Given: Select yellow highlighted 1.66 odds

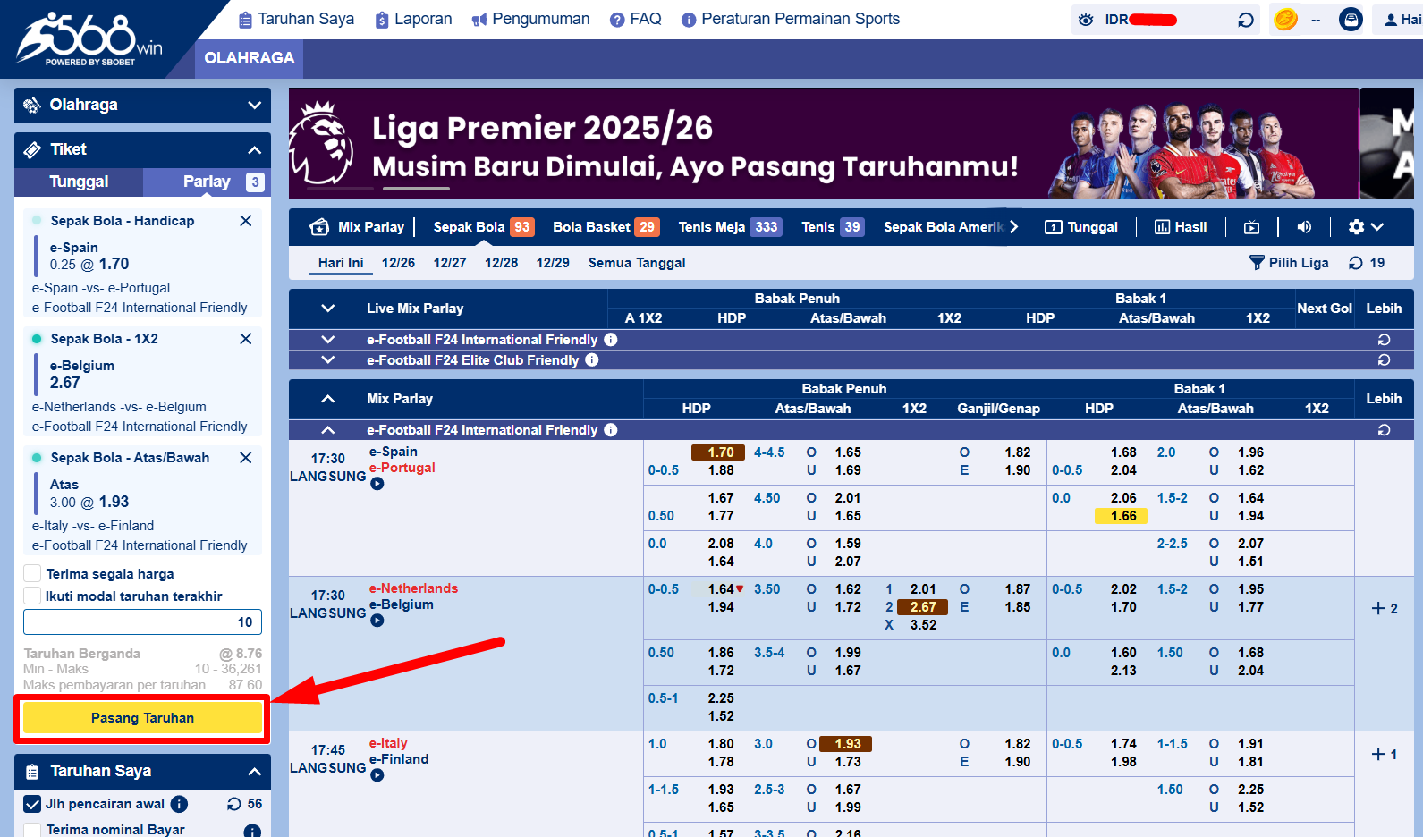Looking at the screenshot, I should [x=1122, y=516].
